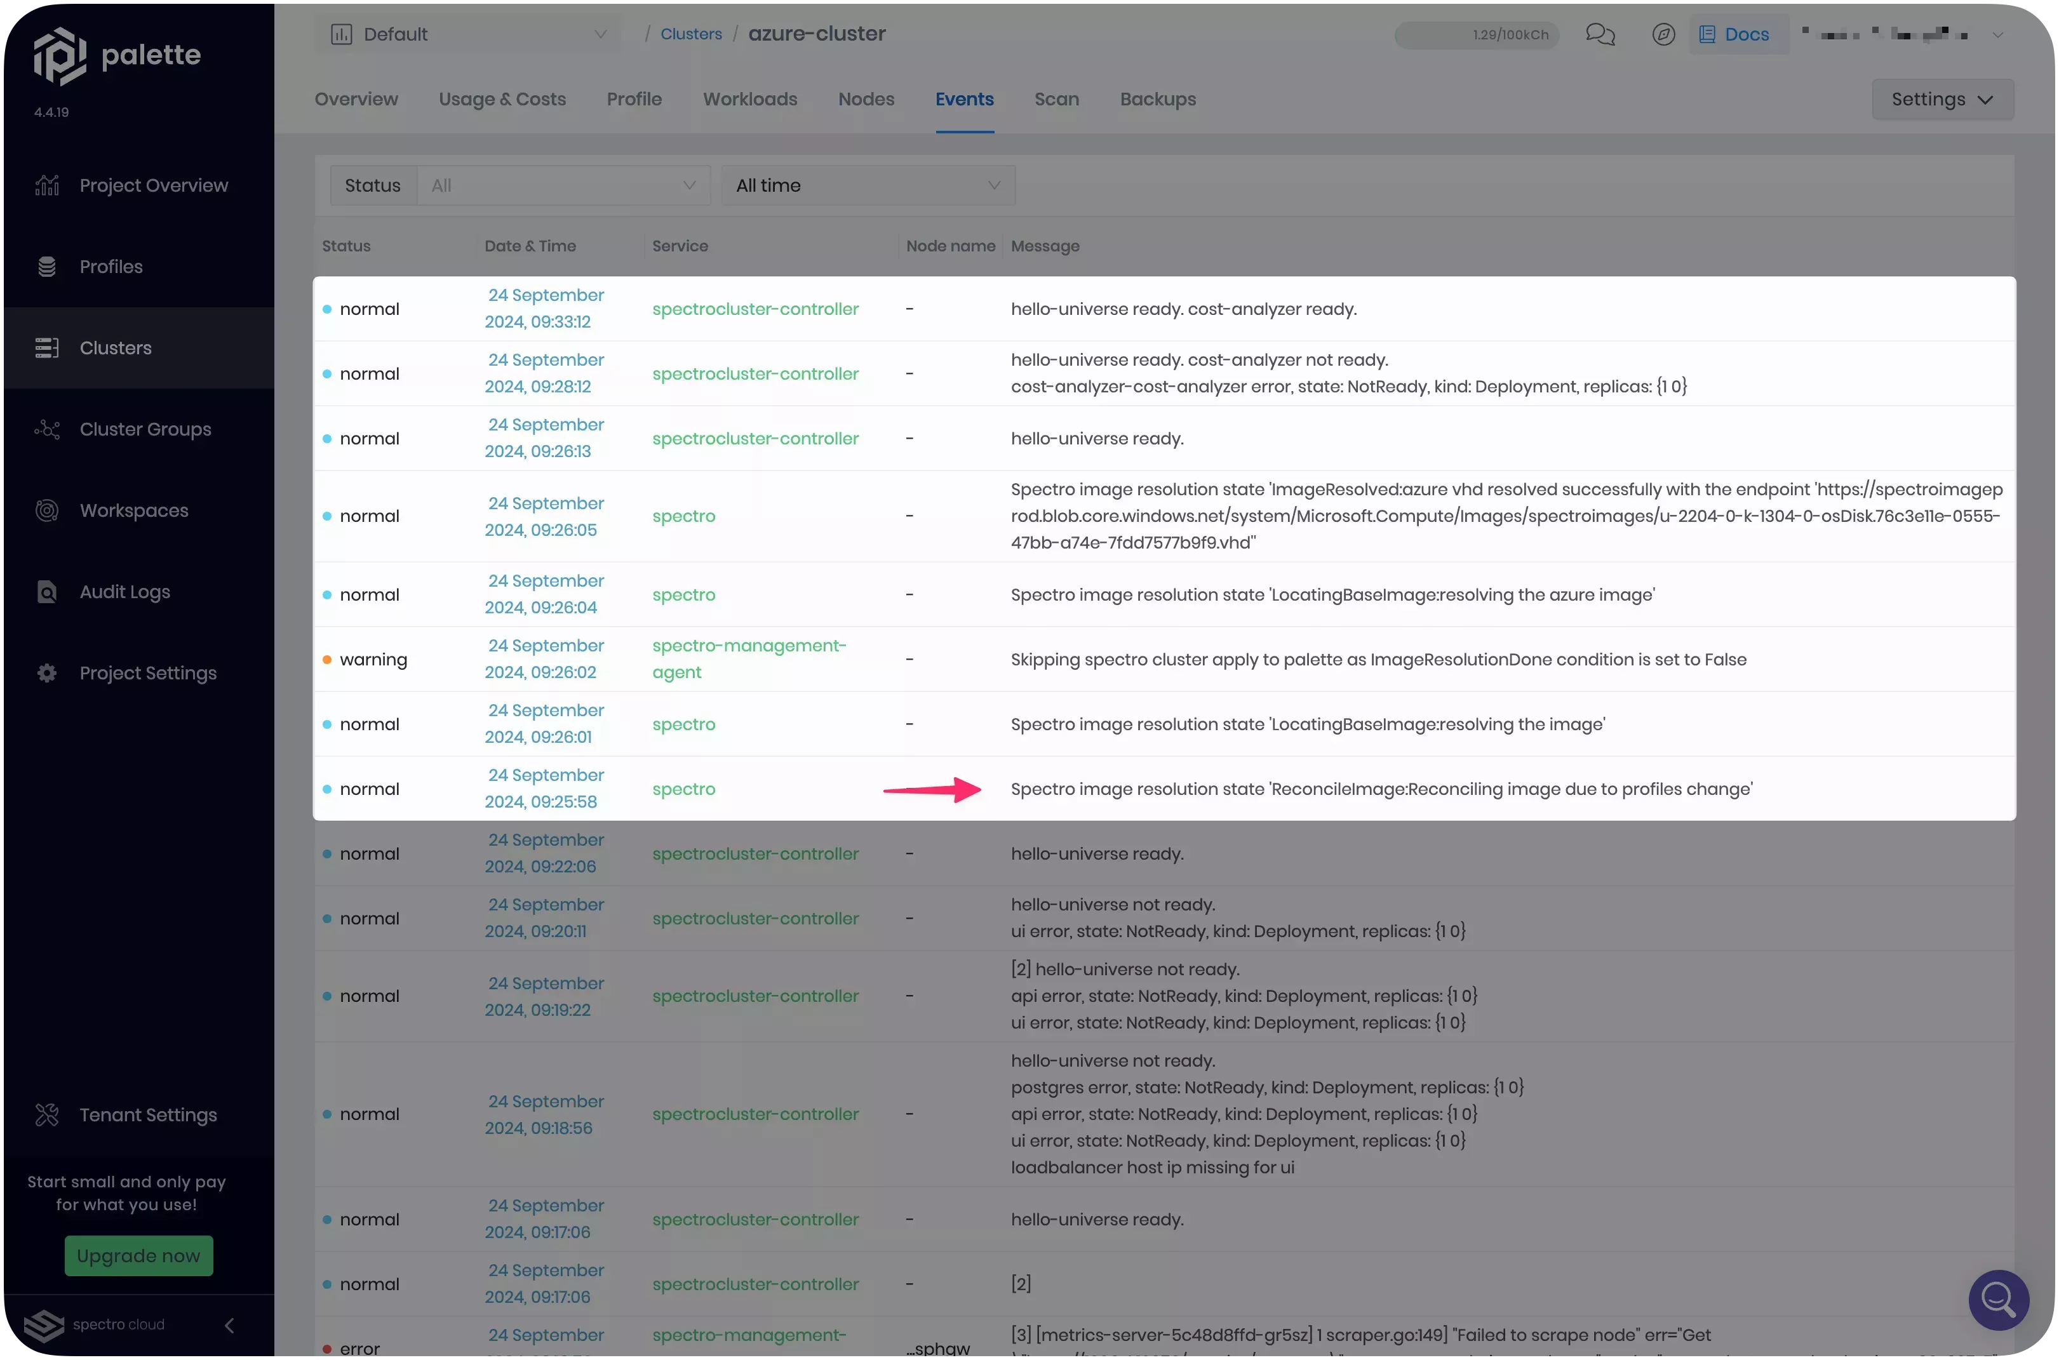Navigate to Workspaces using its sidebar icon
This screenshot has height=1360, width=2059.
pyautogui.click(x=48, y=510)
